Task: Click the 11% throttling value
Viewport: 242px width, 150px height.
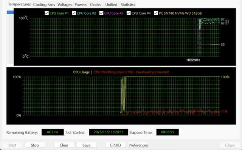Action: [x=224, y=112]
